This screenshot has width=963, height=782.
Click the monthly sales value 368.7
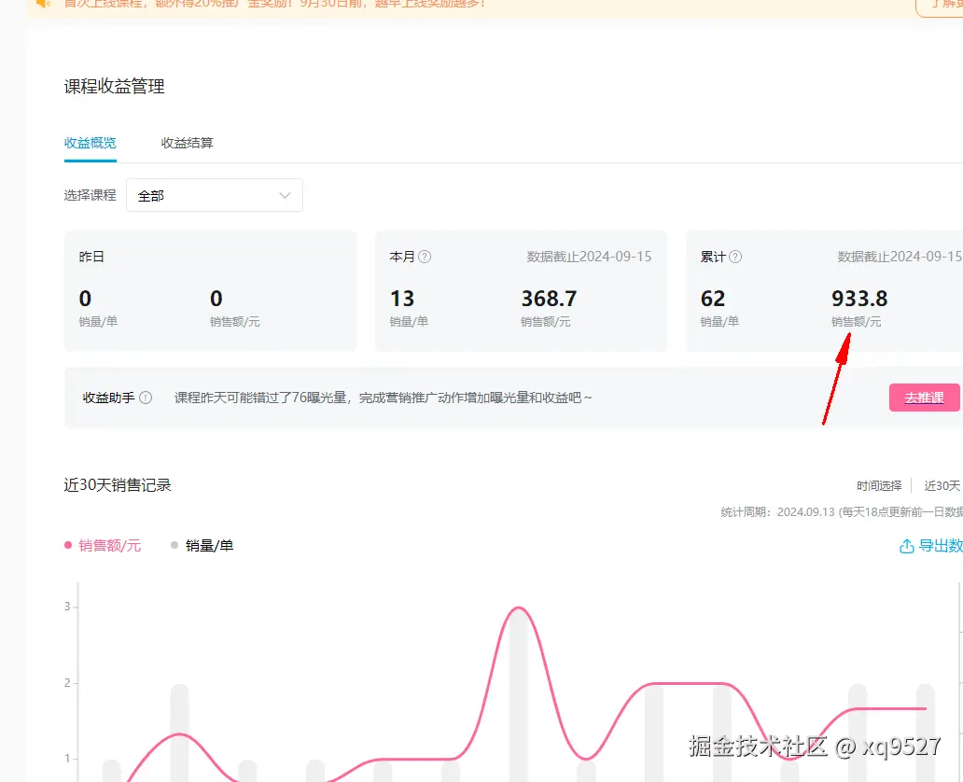tap(549, 299)
